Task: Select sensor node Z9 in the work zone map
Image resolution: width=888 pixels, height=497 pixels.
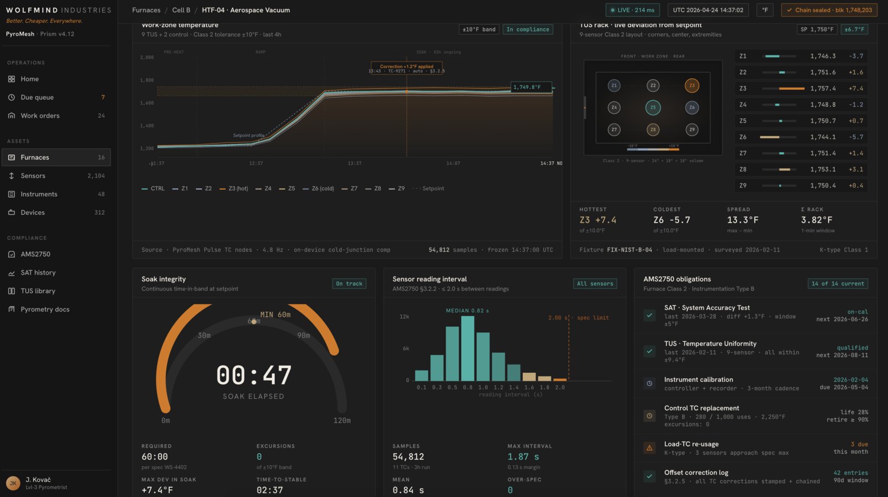Action: tap(692, 130)
